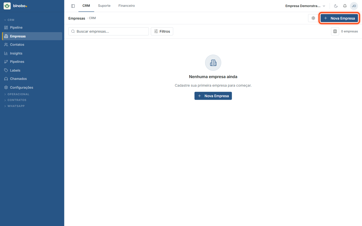Click the '0 empresas' count text
The width and height of the screenshot is (362, 226).
point(349,31)
